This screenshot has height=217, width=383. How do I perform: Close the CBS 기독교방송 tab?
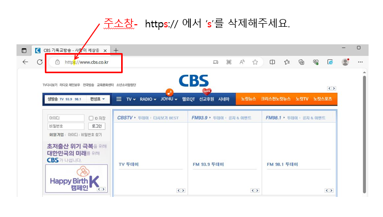pos(105,51)
